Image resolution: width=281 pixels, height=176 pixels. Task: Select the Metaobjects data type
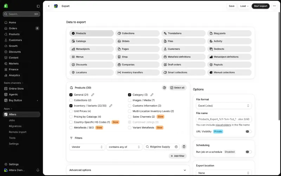click(x=91, y=49)
